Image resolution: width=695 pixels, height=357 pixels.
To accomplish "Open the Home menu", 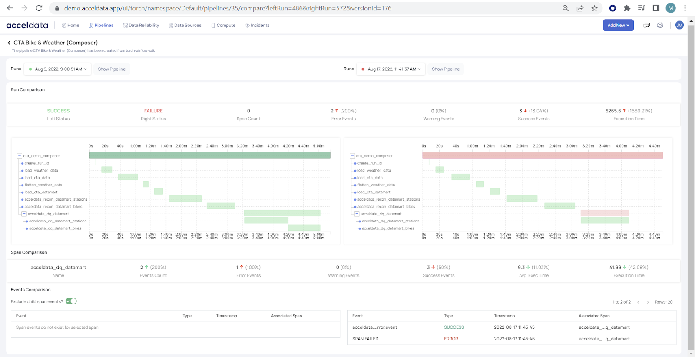I will [x=70, y=25].
